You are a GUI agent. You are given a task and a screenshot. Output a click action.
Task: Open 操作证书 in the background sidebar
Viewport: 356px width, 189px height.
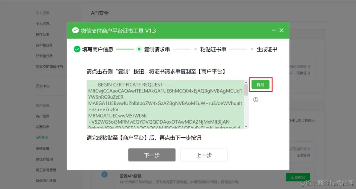43,34
